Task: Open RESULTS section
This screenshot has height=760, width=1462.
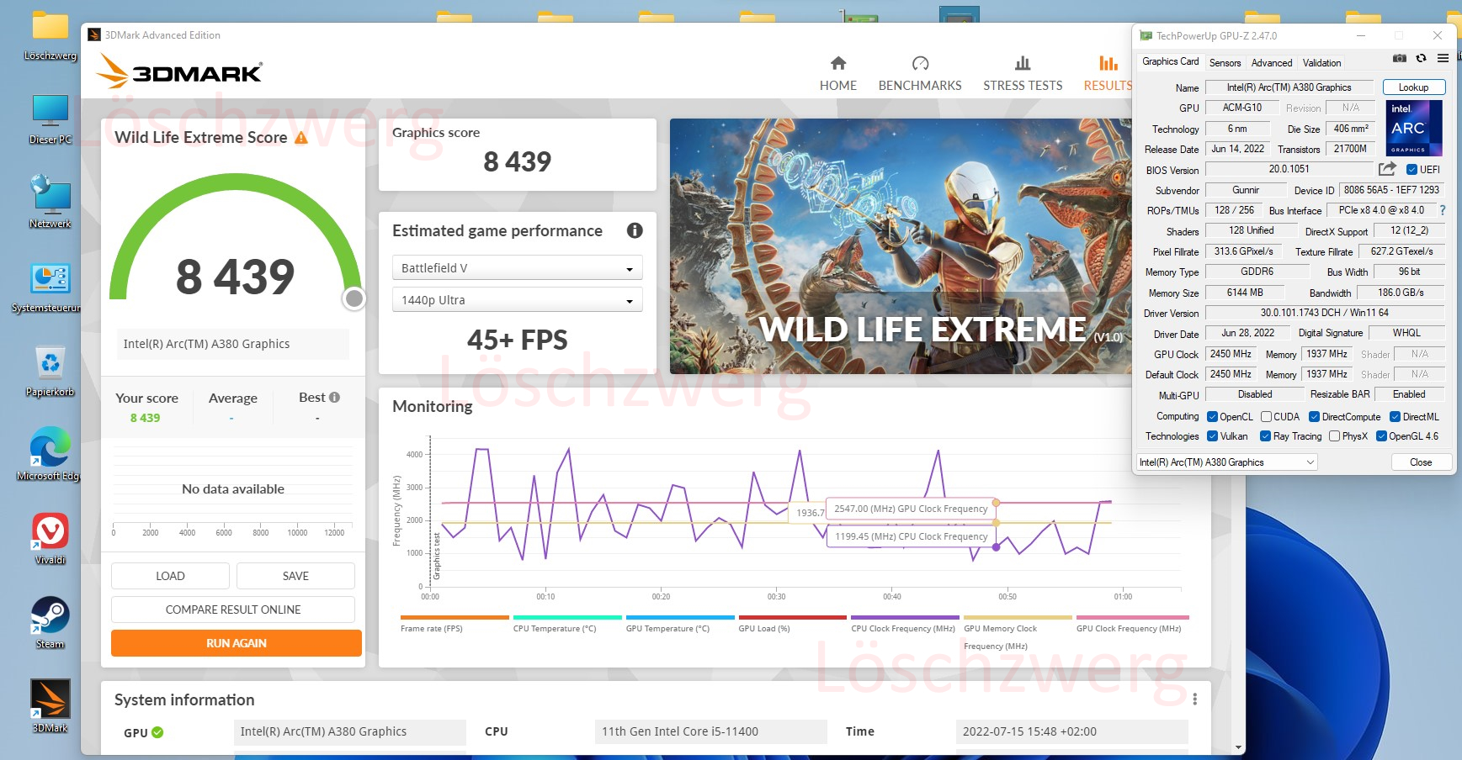Action: pos(1108,73)
